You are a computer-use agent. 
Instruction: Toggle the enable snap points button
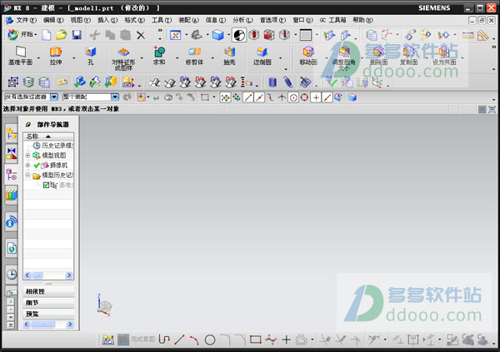(x=225, y=97)
